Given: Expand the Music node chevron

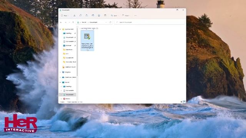Looking at the screenshot, I should coord(61,99).
